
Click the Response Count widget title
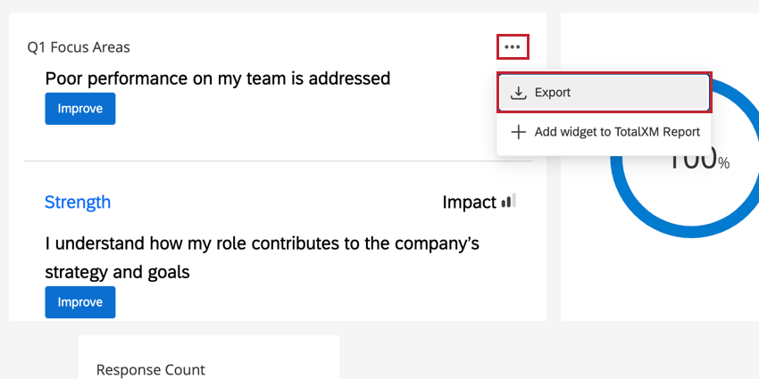click(x=150, y=369)
